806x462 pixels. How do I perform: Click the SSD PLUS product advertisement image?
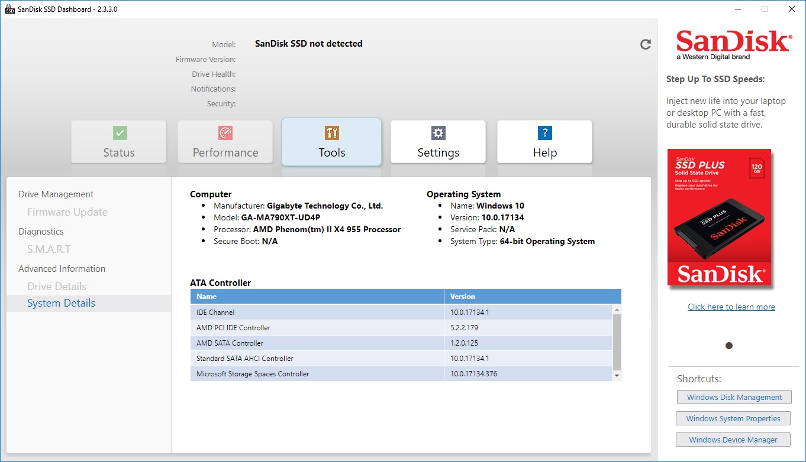[x=720, y=217]
